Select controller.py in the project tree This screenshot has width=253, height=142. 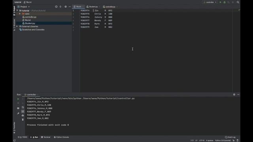click(30, 17)
